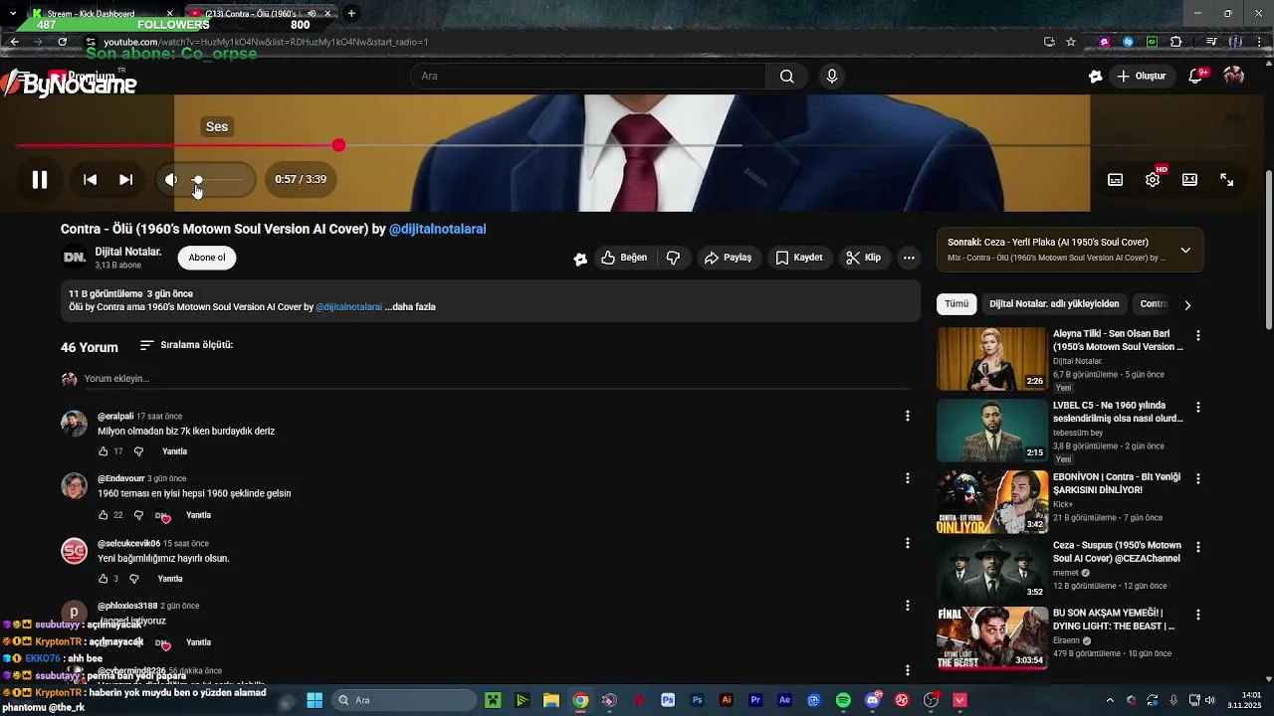The width and height of the screenshot is (1274, 716).
Task: Adjust the volume slider handle
Action: (x=198, y=180)
